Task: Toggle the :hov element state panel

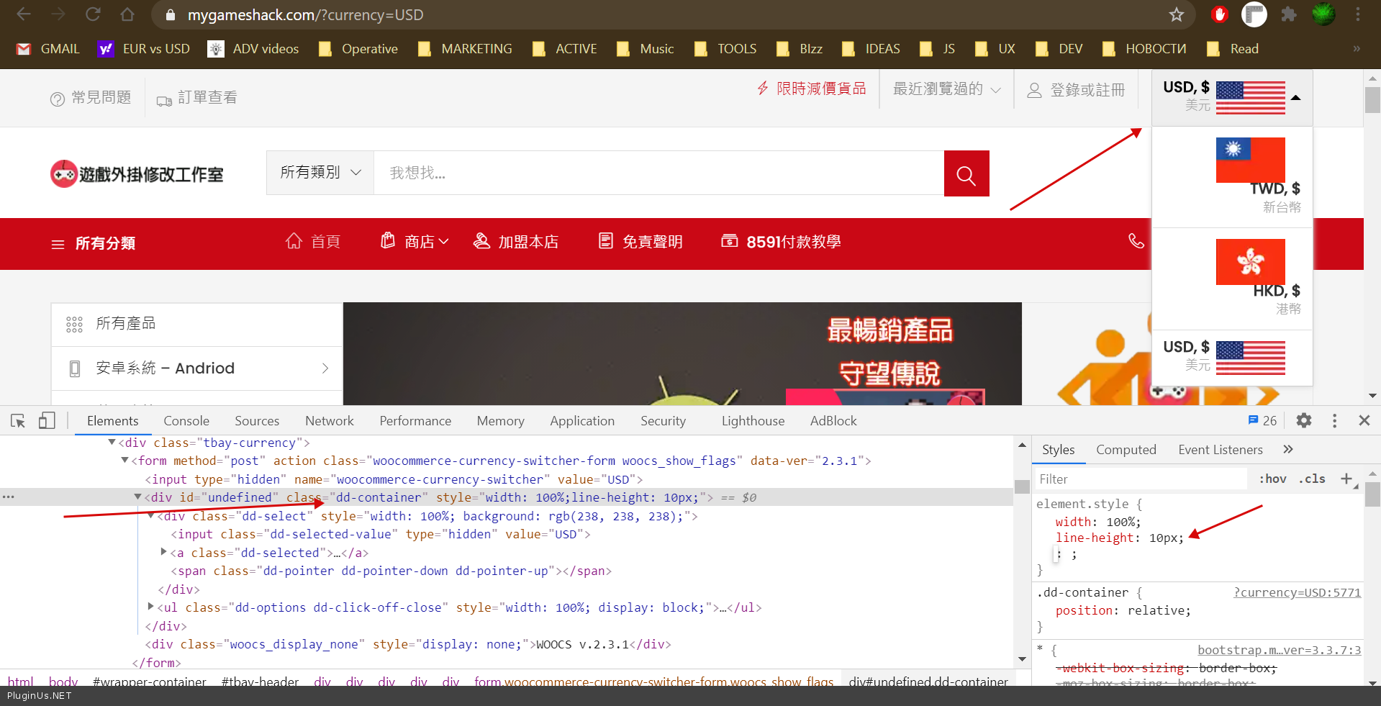Action: pos(1272,479)
